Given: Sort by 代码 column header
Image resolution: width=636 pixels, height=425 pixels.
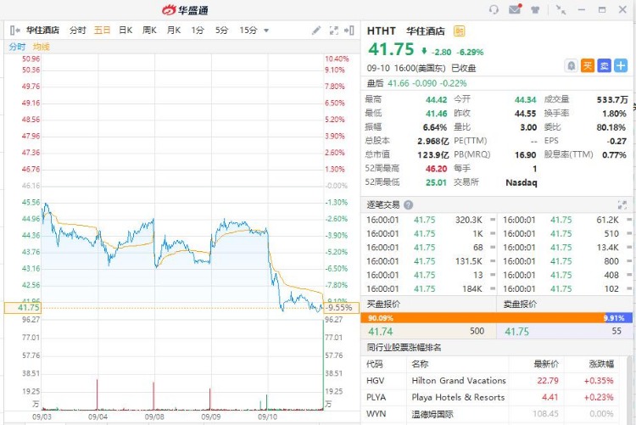Looking at the screenshot, I should click(374, 364).
